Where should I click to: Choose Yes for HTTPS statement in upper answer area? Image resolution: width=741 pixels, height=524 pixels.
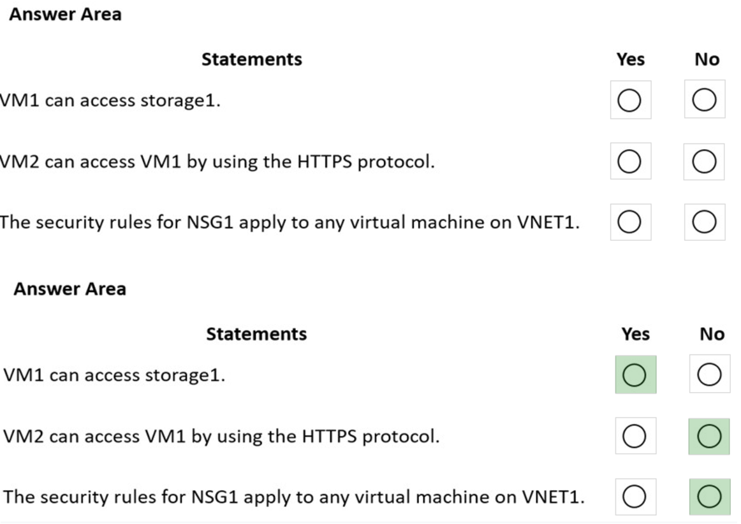pos(629,162)
